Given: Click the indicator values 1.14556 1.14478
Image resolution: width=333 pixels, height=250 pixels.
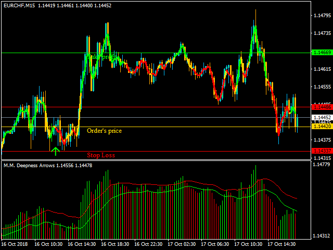Looking at the screenshot, I should click(74, 166).
